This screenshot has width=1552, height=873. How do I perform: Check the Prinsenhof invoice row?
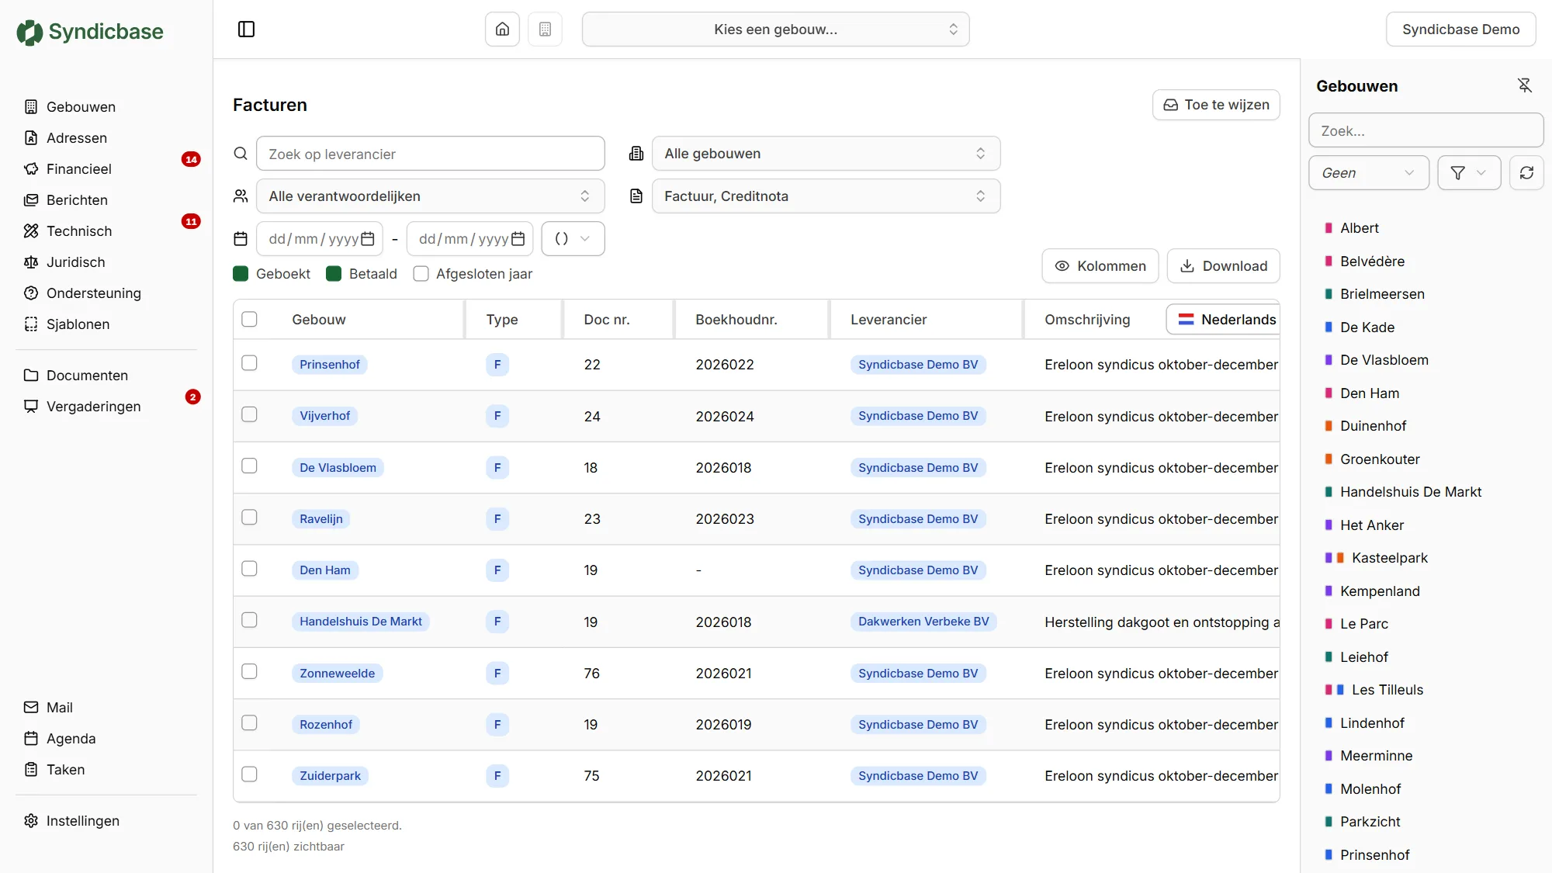click(x=249, y=363)
